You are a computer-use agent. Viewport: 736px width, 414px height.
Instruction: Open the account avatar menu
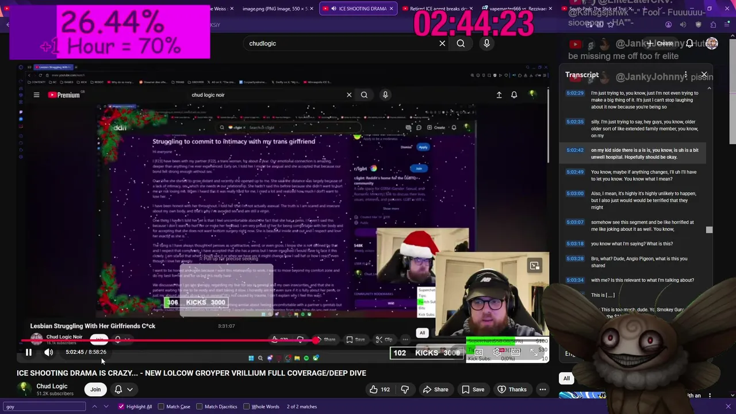tap(712, 43)
